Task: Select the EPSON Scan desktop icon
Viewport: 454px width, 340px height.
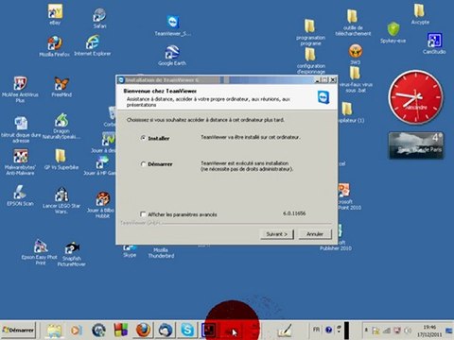Action: [x=20, y=195]
